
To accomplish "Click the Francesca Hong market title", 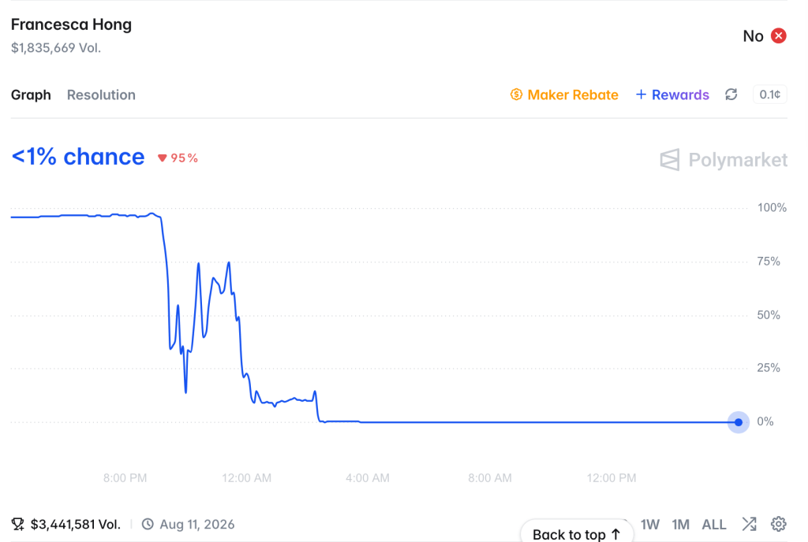I will tap(71, 24).
